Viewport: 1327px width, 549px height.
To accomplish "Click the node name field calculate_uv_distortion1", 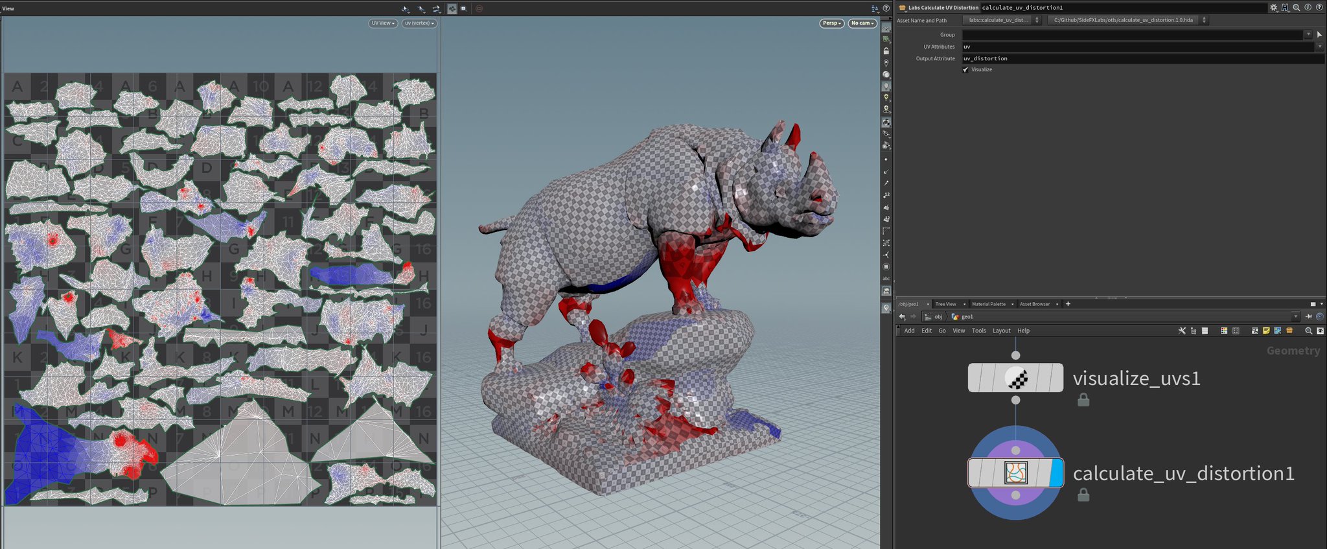I will tap(1124, 8).
